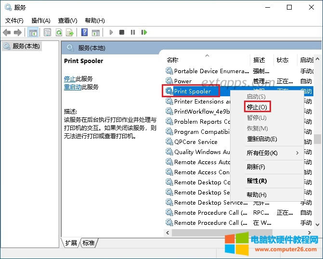
Task: Expand the 所有任务(K) submenu
Action: tap(262, 153)
